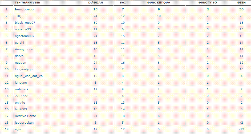Select rank number 10 for longevityqn

tap(7, 69)
